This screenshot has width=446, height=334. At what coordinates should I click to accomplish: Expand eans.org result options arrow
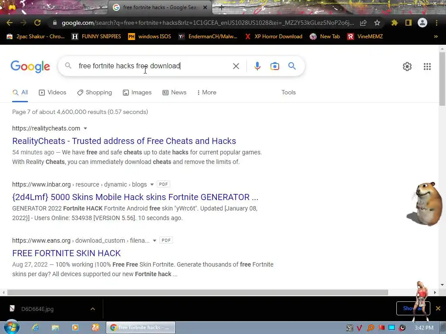pos(155,240)
